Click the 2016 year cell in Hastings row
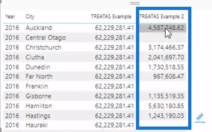This screenshot has width=212, height=132. click(x=12, y=116)
